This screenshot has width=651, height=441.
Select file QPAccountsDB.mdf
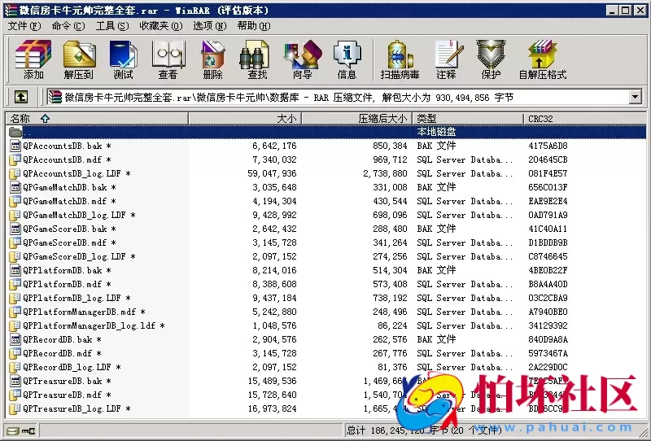pos(67,159)
